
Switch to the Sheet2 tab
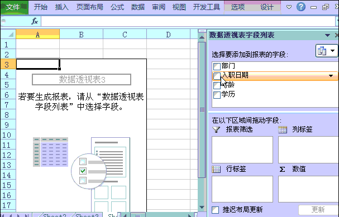click(55, 215)
